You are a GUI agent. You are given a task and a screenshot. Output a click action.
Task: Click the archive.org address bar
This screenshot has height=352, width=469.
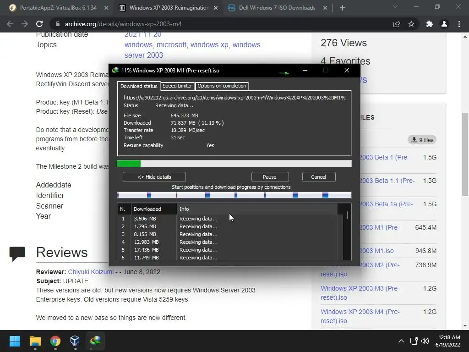221,24
